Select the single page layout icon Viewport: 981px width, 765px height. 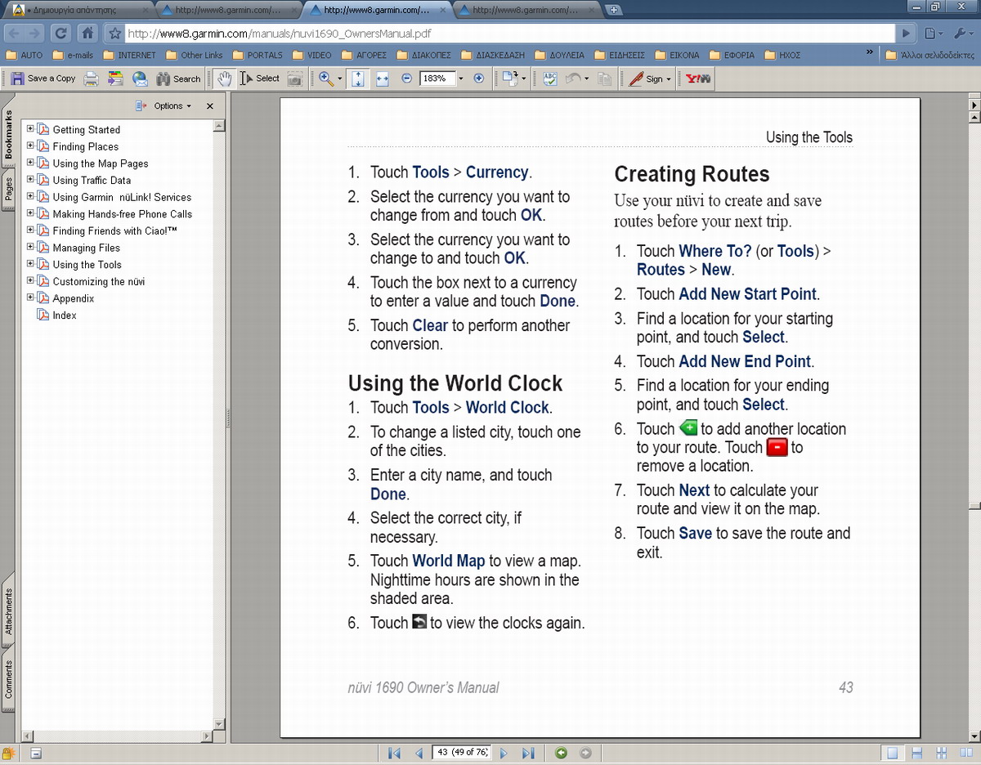point(894,753)
